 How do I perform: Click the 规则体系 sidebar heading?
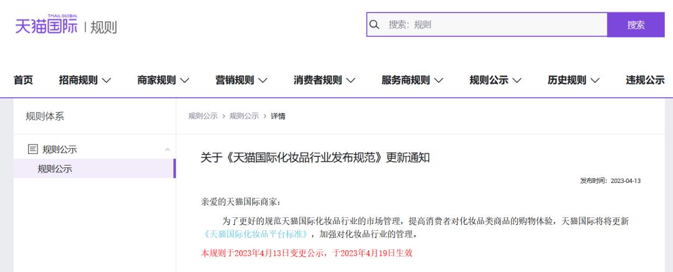tap(45, 116)
